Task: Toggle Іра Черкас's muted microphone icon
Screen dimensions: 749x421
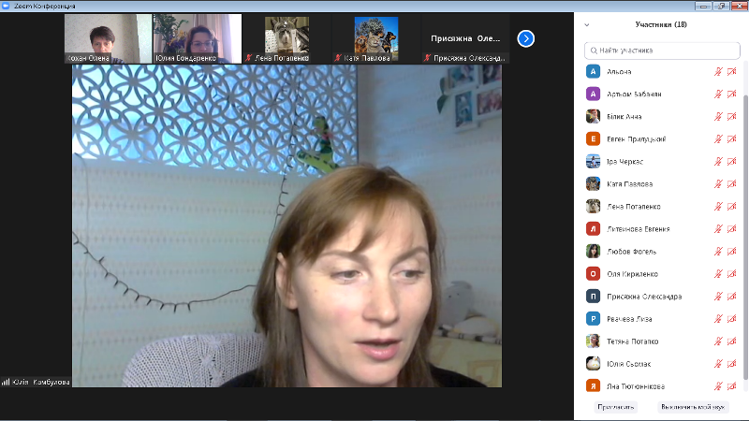Action: pos(718,161)
